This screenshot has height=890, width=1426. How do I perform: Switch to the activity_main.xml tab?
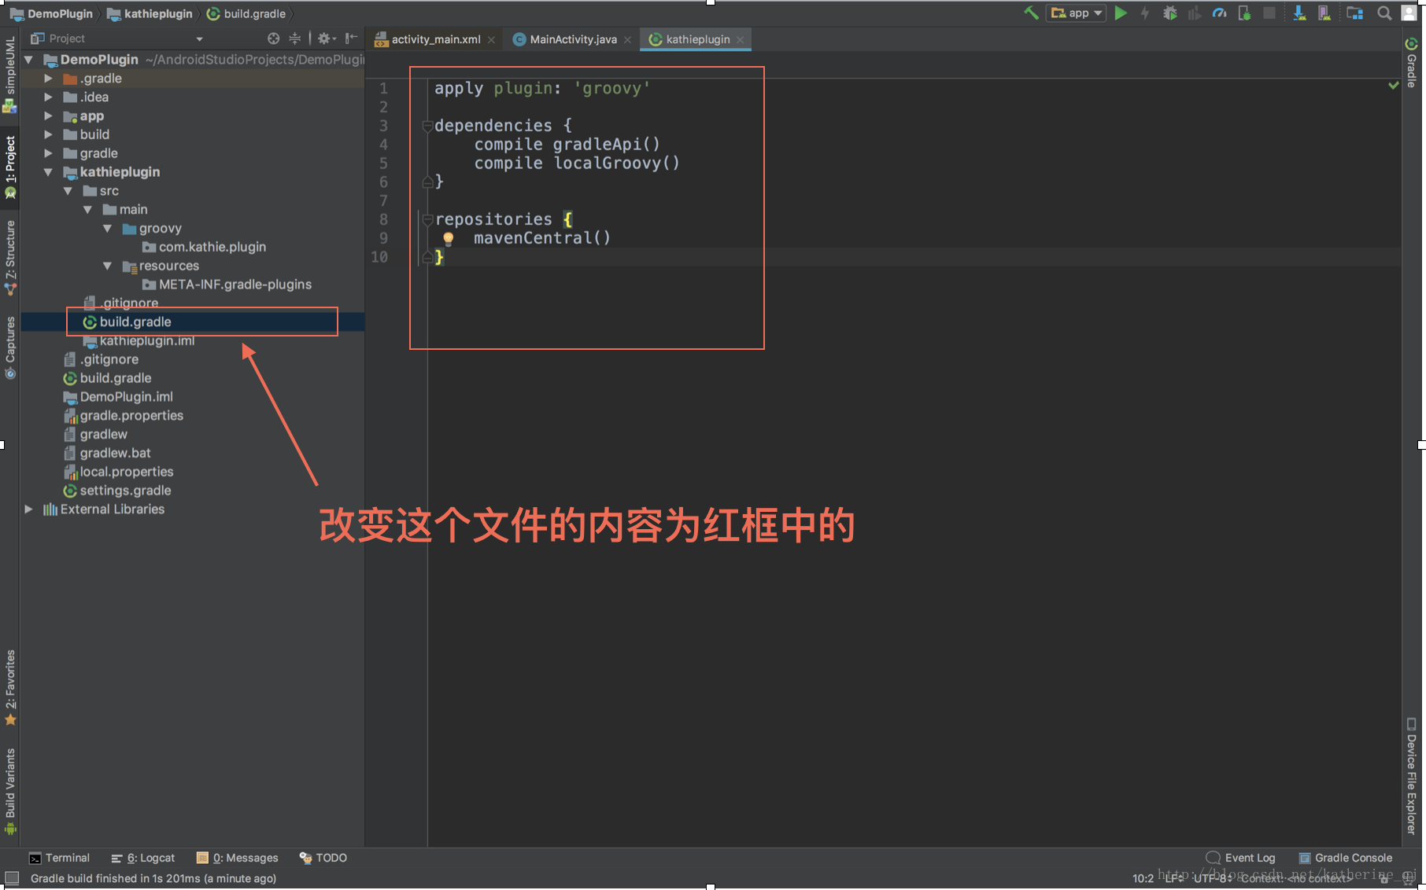[435, 39]
